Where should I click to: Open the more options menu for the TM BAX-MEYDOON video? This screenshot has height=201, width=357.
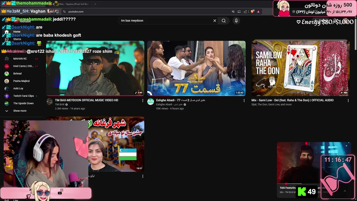(143, 100)
